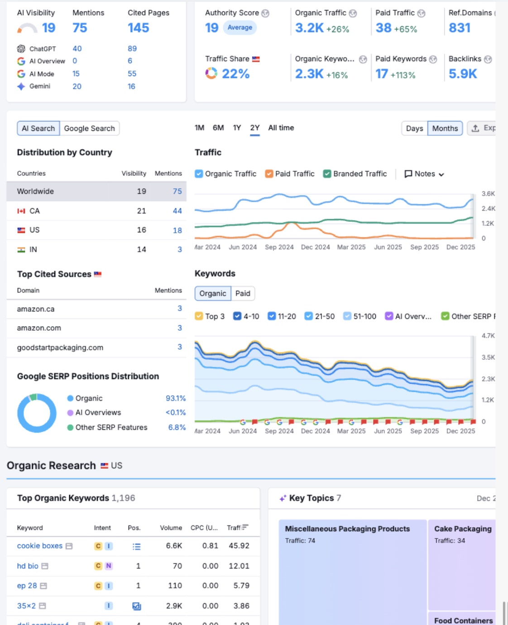The width and height of the screenshot is (508, 625).
Task: Switch to the Google Search tab
Action: click(89, 128)
